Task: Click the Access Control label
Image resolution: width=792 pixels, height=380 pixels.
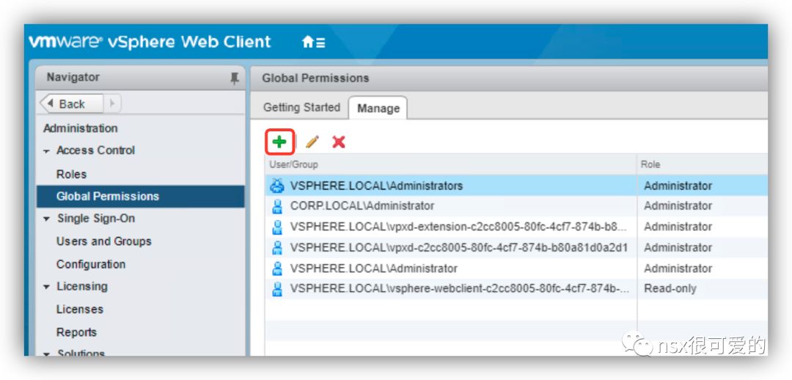Action: coord(95,150)
